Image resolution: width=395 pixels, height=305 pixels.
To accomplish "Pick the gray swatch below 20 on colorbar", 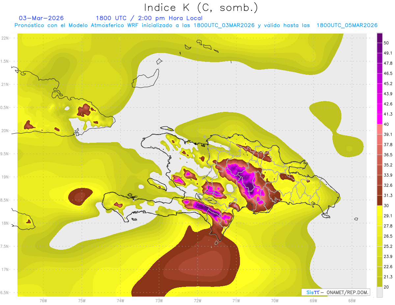I will [380, 292].
